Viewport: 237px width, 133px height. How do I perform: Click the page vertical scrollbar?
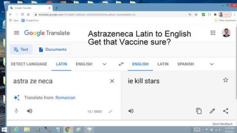236,63
